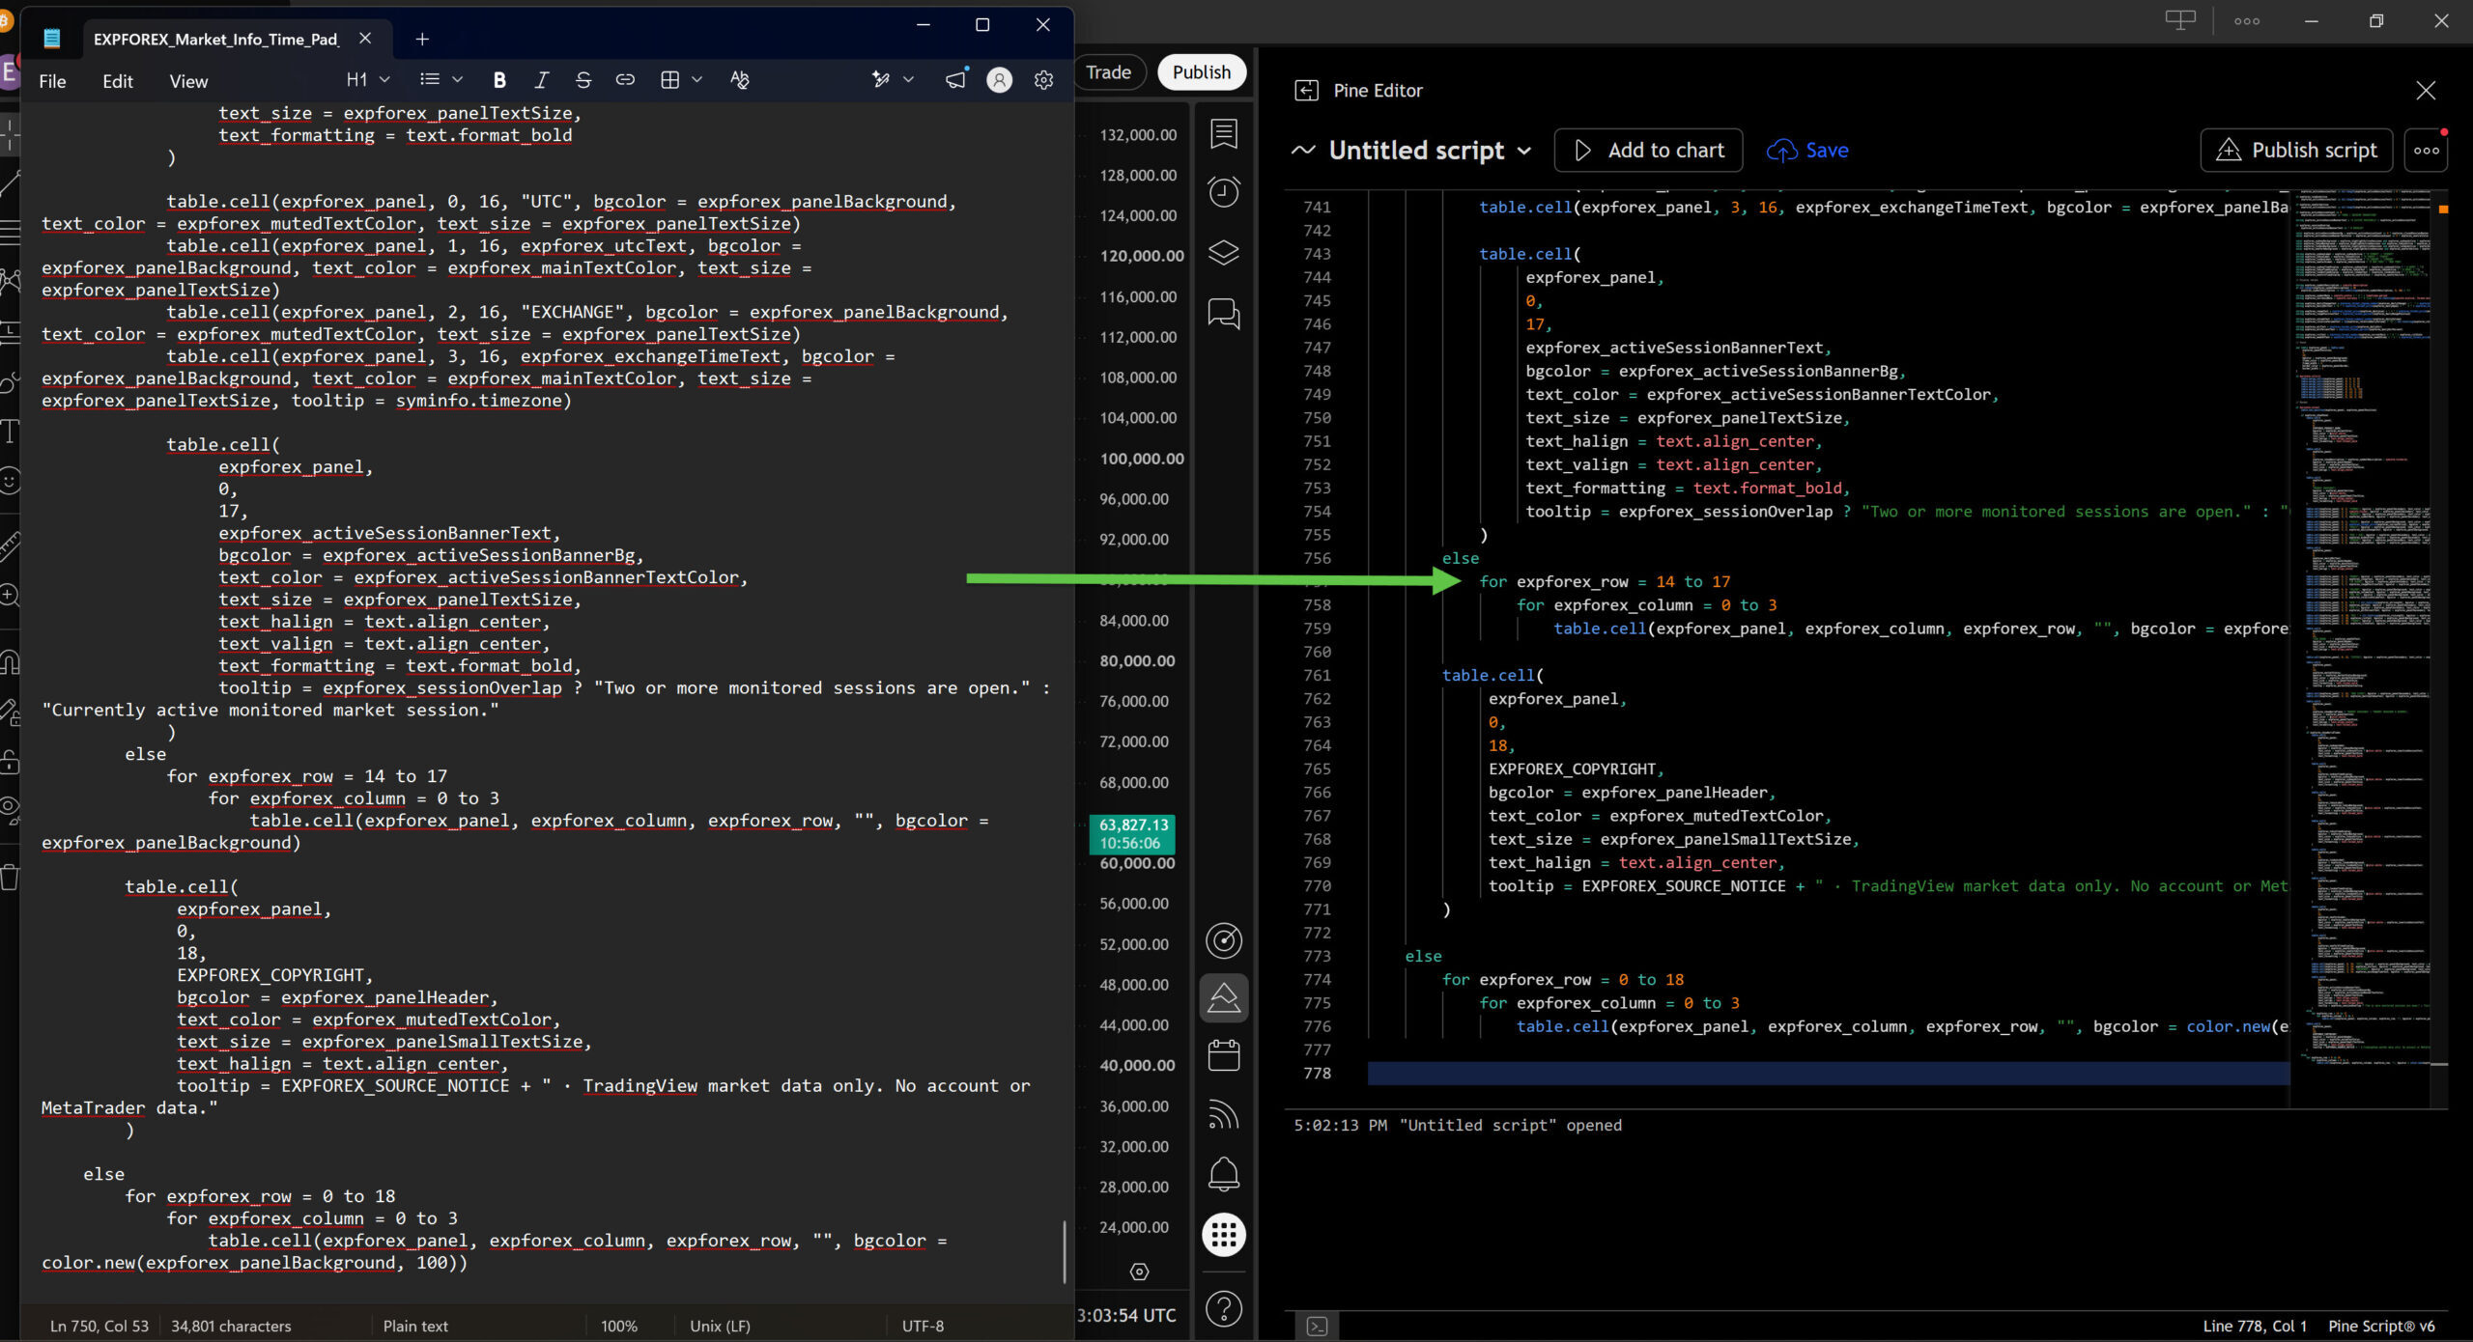Apply italic formatting in Notepad toolbar
The width and height of the screenshot is (2473, 1342).
tap(541, 80)
